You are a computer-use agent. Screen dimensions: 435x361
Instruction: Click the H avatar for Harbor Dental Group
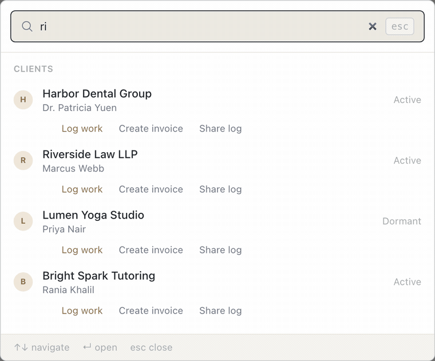tap(23, 100)
